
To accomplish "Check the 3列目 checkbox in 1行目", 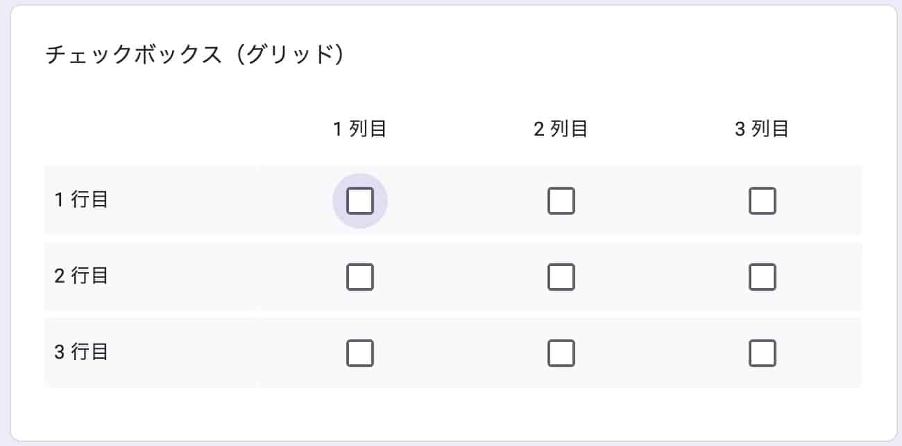I will pyautogui.click(x=762, y=201).
